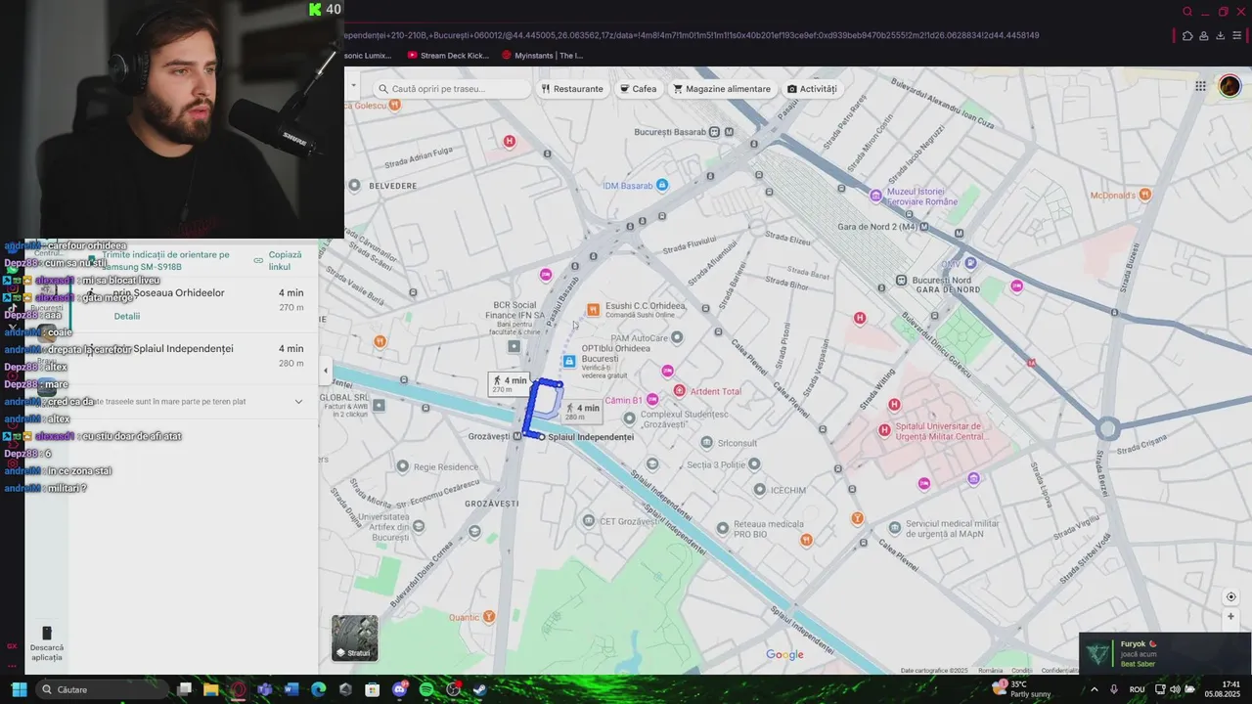1252x704 pixels.
Task: Open the Stream Deck Kick bookmark
Action: point(448,56)
